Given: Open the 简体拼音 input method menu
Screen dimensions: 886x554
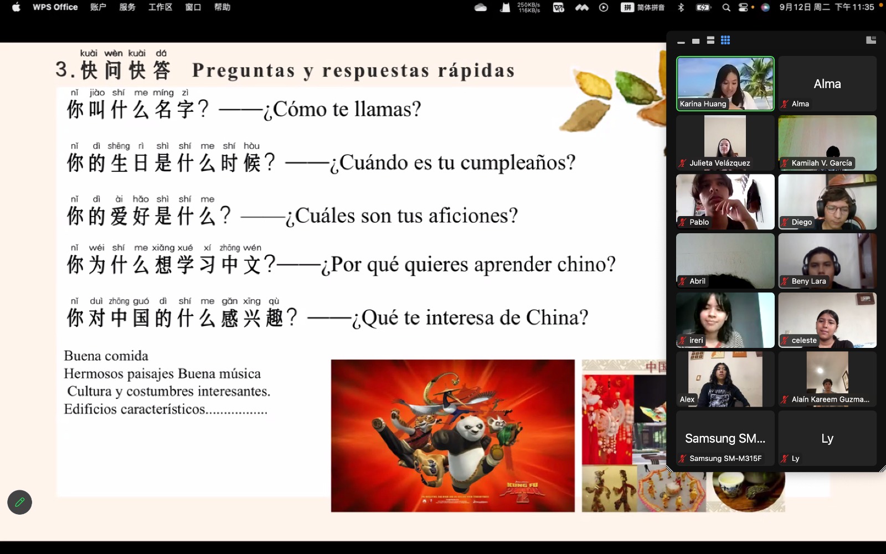Looking at the screenshot, I should (x=642, y=8).
